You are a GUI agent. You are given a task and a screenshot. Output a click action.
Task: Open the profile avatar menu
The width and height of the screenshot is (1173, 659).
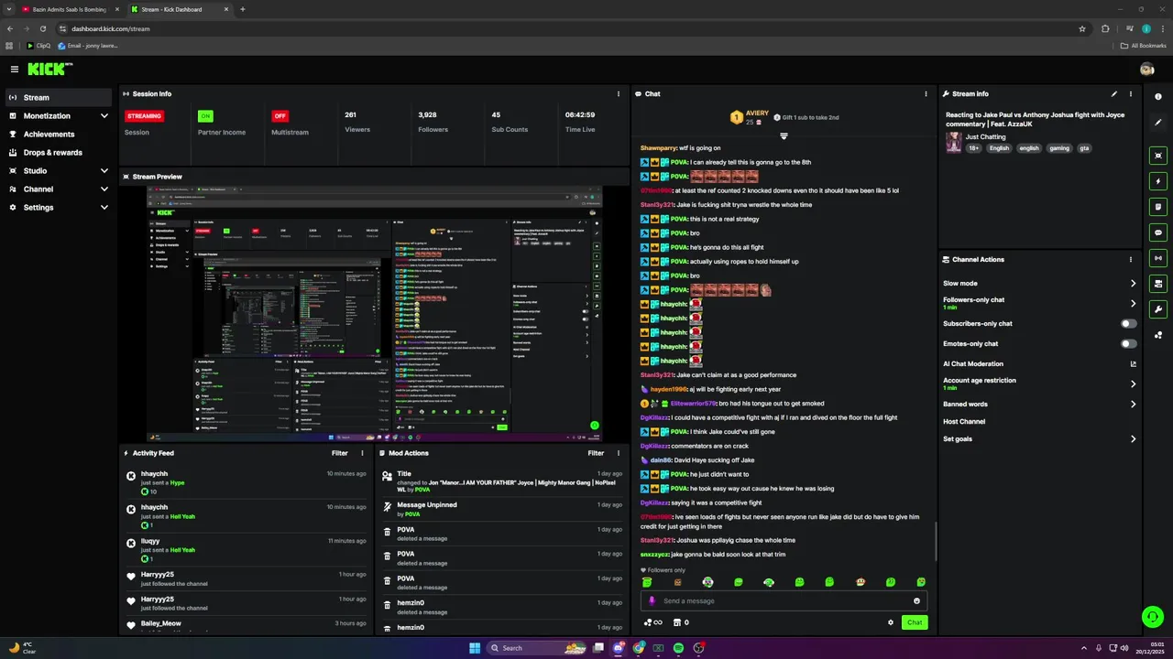(x=1146, y=69)
